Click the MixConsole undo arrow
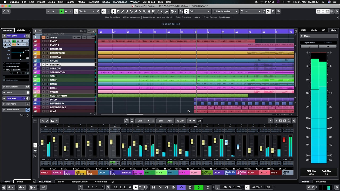The width and height of the screenshot is (340, 191). point(42,121)
